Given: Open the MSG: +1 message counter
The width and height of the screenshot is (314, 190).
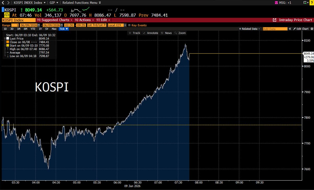Looking at the screenshot, I should point(285,3).
